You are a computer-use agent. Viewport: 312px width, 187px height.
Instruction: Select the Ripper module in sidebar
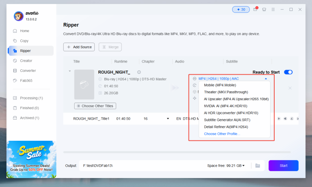pyautogui.click(x=31, y=51)
